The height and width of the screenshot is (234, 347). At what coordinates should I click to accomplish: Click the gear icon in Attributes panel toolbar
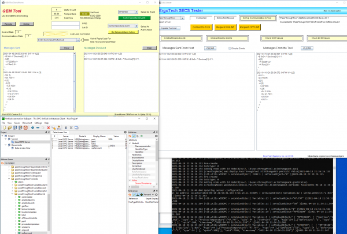tap(156, 136)
